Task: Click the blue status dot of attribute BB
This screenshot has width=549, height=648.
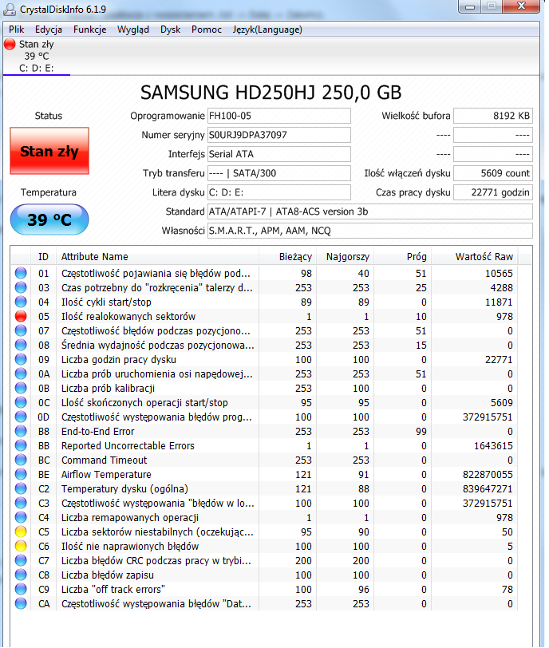Action: click(21, 445)
